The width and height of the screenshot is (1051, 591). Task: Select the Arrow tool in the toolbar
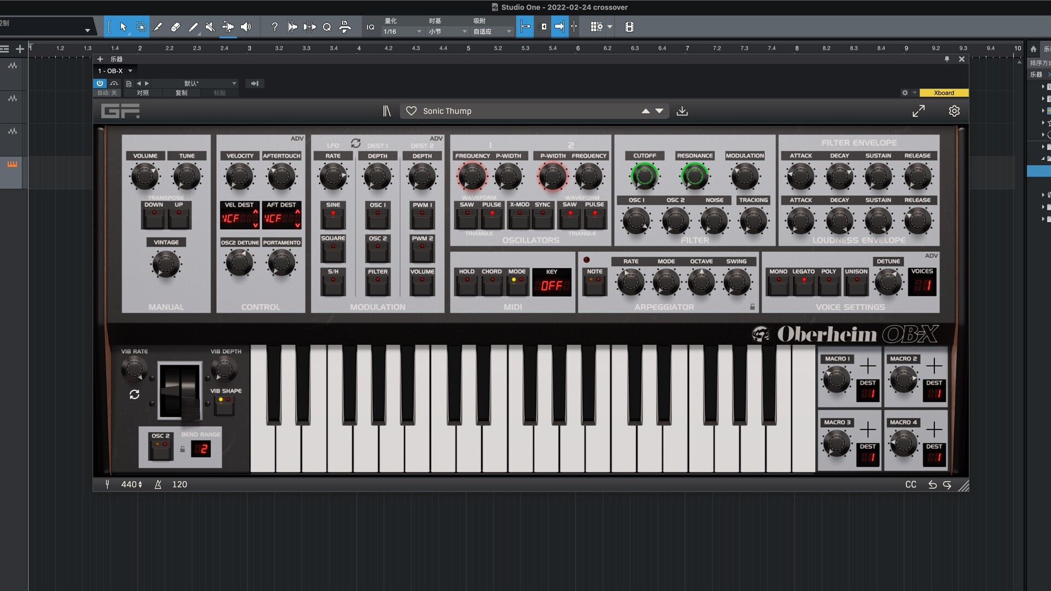[123, 27]
